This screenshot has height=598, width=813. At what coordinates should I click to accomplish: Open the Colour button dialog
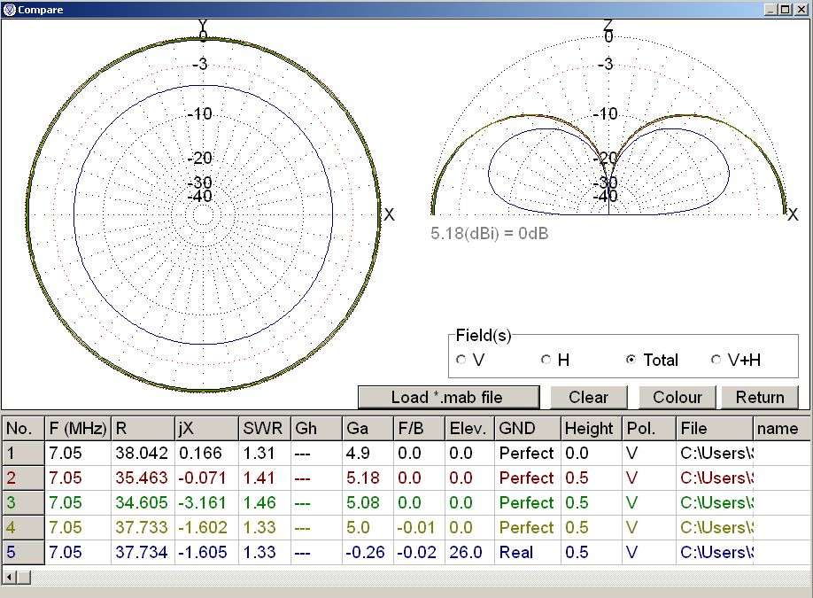pyautogui.click(x=677, y=397)
